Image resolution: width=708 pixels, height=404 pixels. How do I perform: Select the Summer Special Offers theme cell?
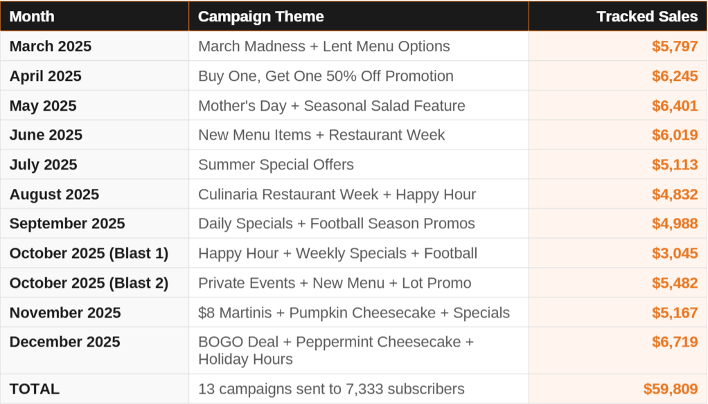point(276,165)
